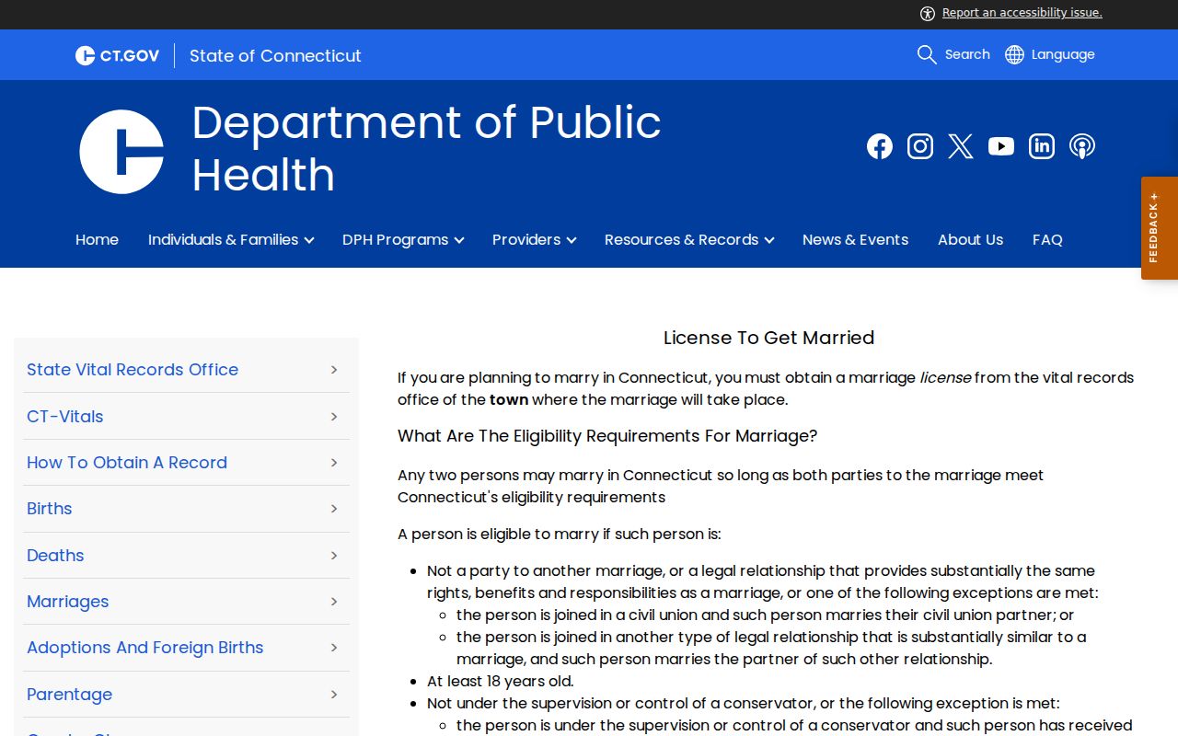The width and height of the screenshot is (1178, 736).
Task: Click 'What Are The Eligibility Requirements For Marriage?' heading
Action: 607,436
